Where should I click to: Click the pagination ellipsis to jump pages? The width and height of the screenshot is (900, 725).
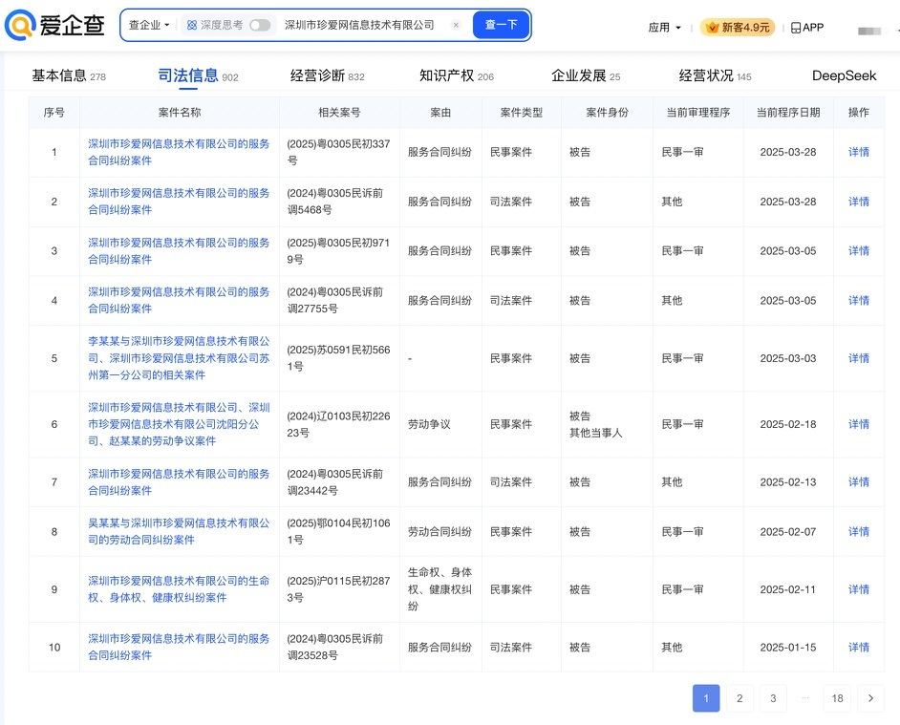coord(804,698)
